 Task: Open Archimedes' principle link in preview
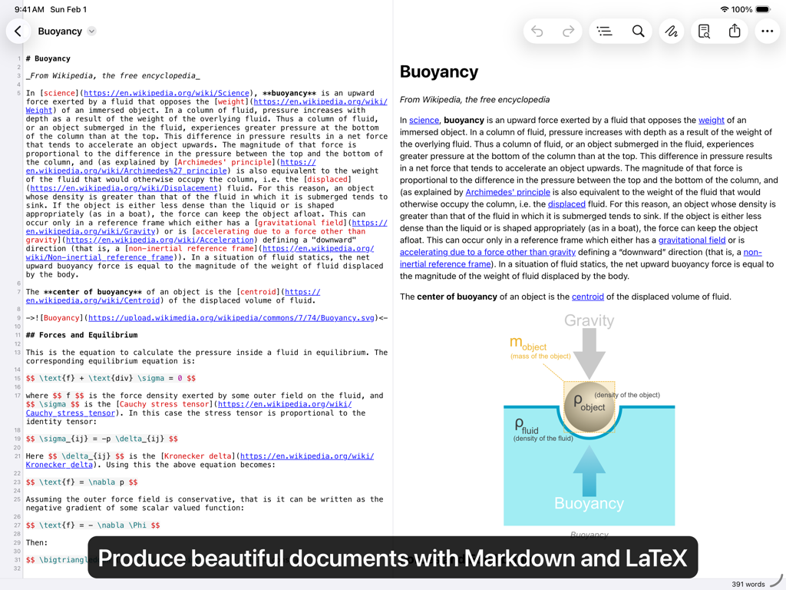pos(508,192)
